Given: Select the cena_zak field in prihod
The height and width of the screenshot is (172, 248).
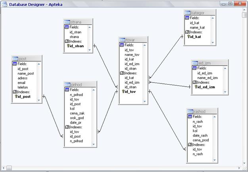Looking at the screenshot, I should pyautogui.click(x=77, y=113).
